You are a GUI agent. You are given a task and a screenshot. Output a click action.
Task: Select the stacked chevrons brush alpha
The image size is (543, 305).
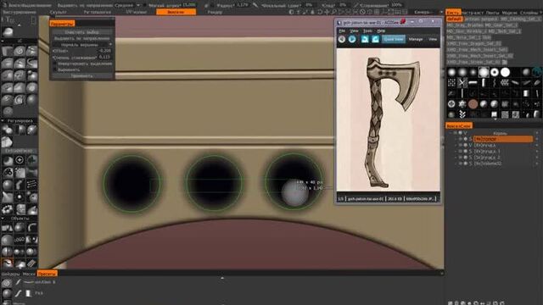[462, 114]
